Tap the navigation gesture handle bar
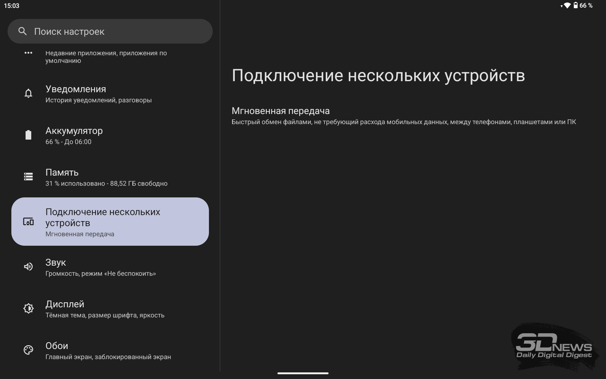Screen dimensions: 606x379 click(303, 373)
